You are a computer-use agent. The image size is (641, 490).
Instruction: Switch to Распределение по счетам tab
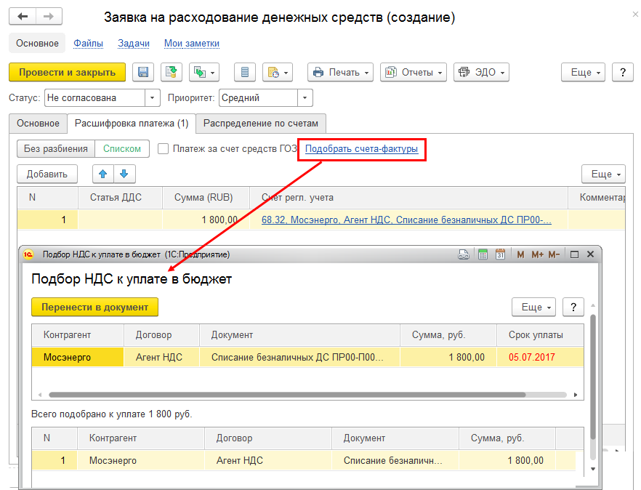coord(261,124)
